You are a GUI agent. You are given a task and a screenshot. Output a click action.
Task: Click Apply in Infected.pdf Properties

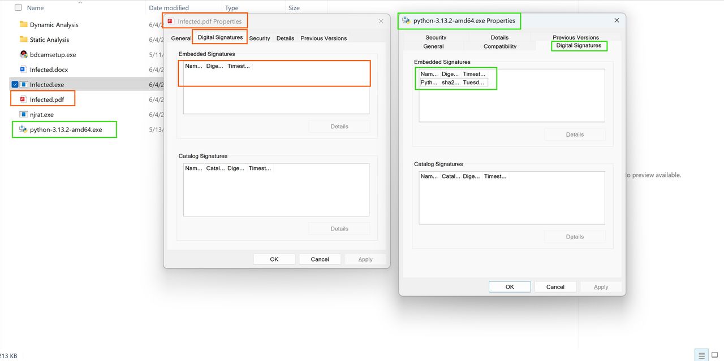tap(365, 259)
